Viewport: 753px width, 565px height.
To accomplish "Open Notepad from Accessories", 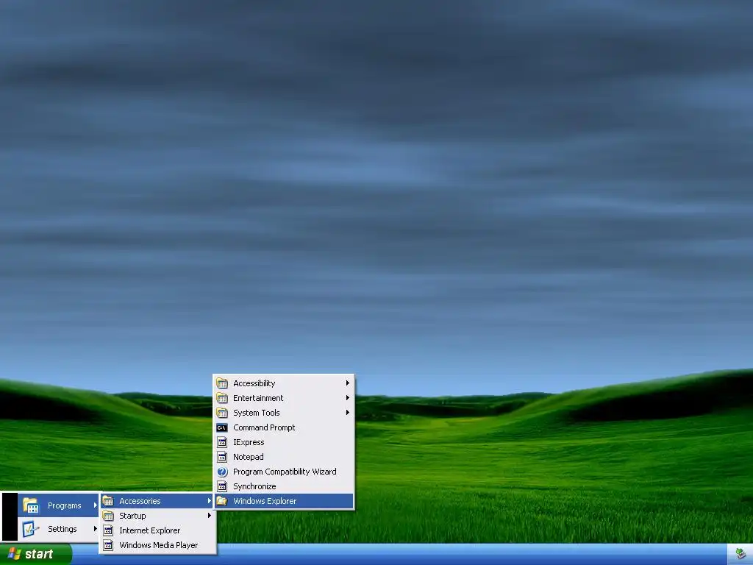I will (284, 457).
